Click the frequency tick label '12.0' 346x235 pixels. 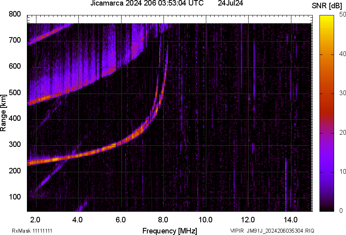click(248, 220)
